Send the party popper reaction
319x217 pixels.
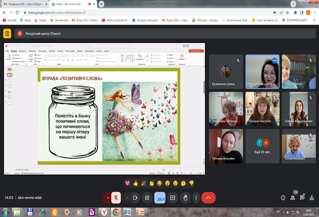click(143, 183)
